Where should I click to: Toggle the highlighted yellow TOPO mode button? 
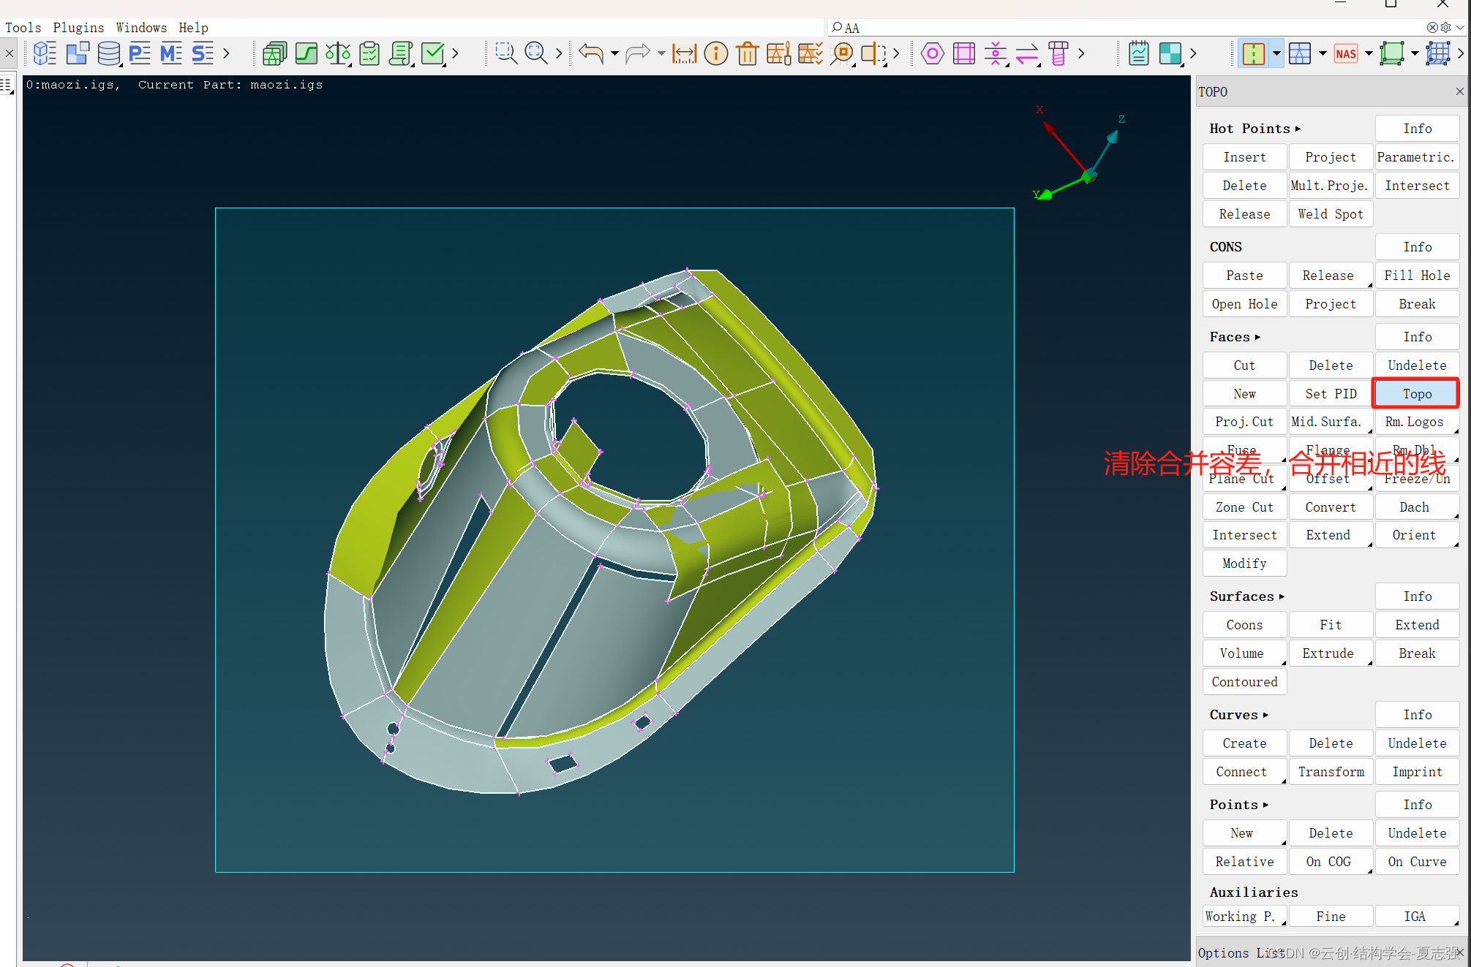coord(1253,53)
